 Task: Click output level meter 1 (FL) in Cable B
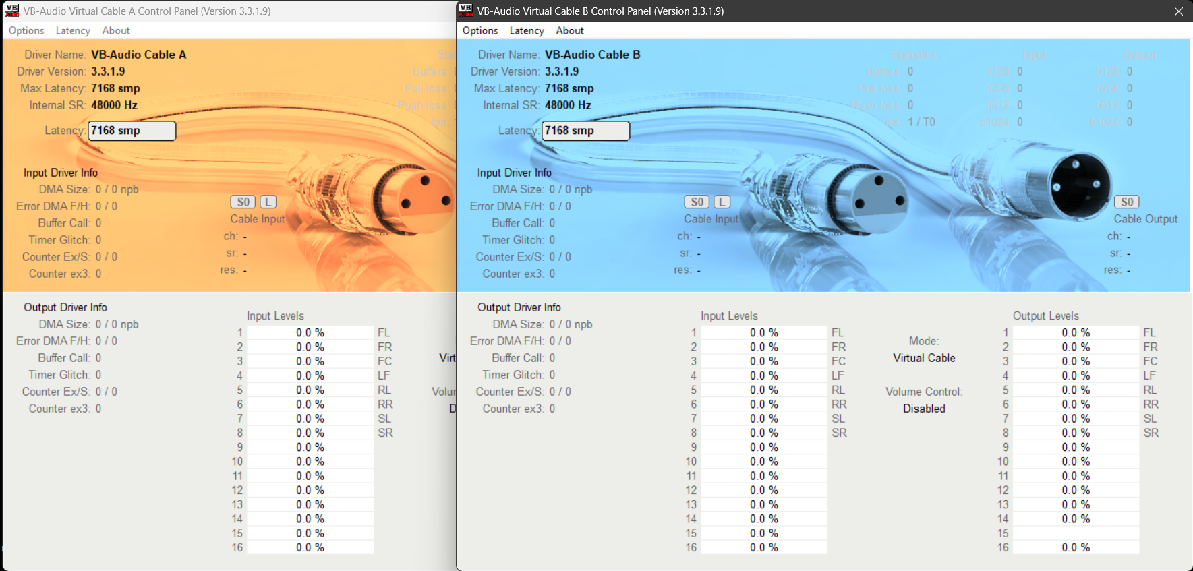pyautogui.click(x=1076, y=332)
